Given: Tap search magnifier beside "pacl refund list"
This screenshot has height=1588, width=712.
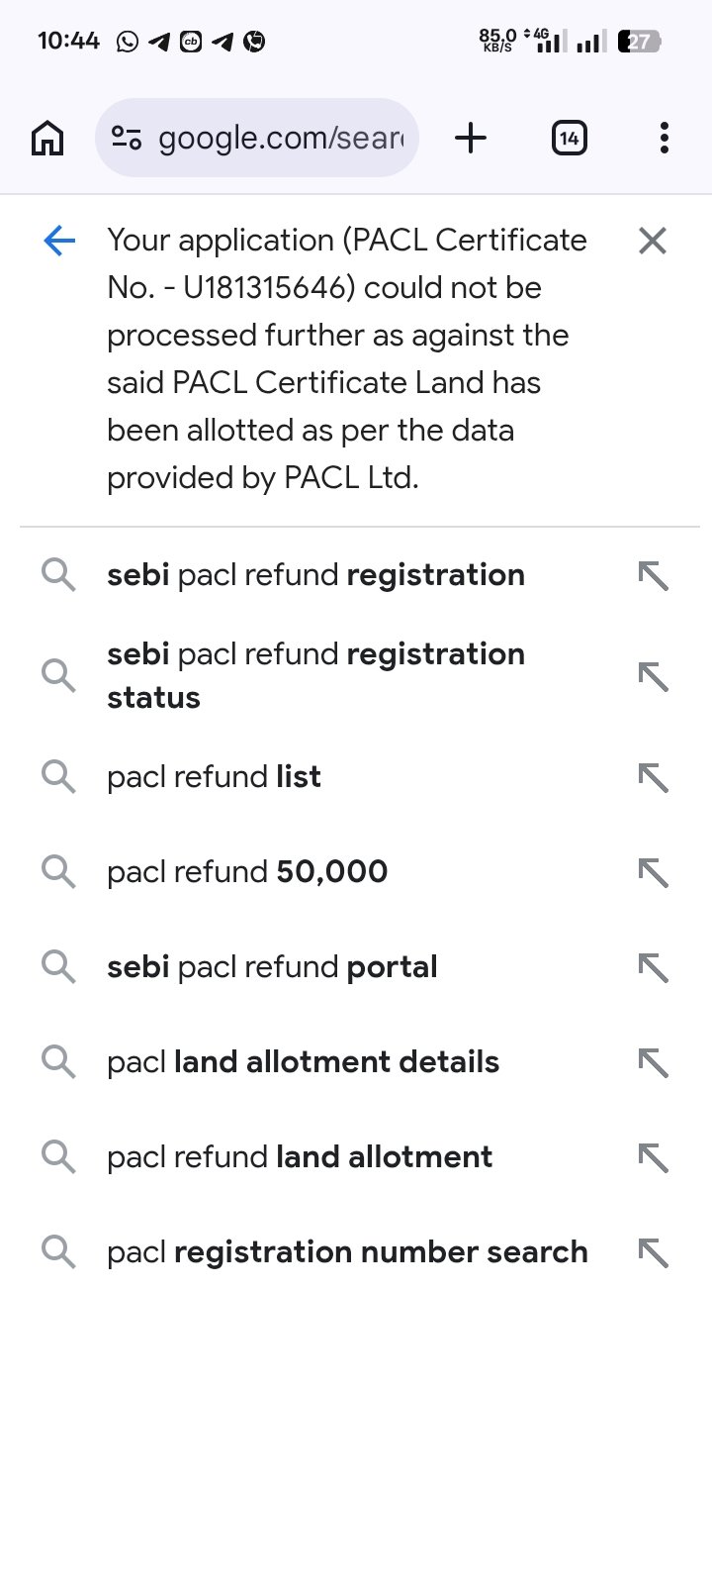Looking at the screenshot, I should pos(58,777).
